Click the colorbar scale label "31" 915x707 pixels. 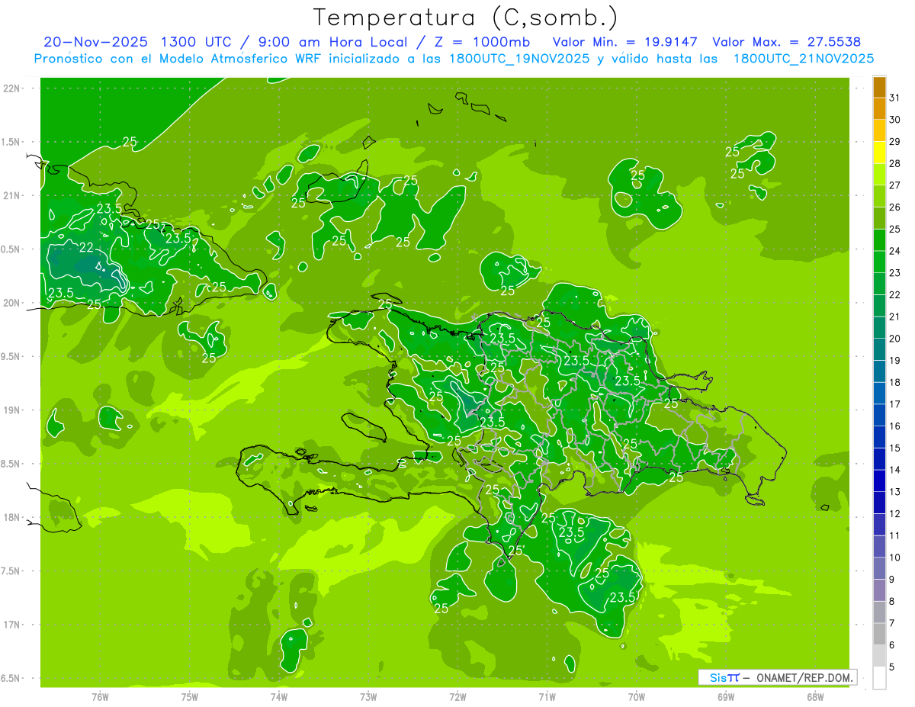pos(894,98)
